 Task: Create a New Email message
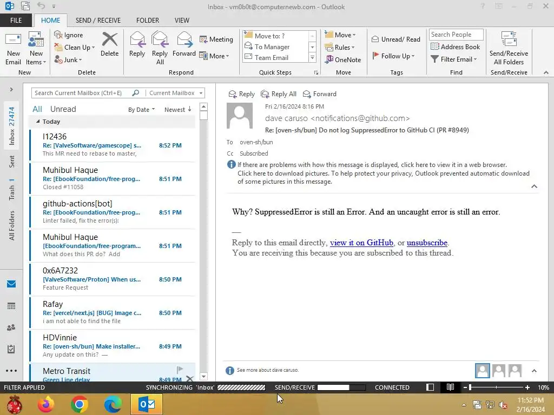point(14,48)
